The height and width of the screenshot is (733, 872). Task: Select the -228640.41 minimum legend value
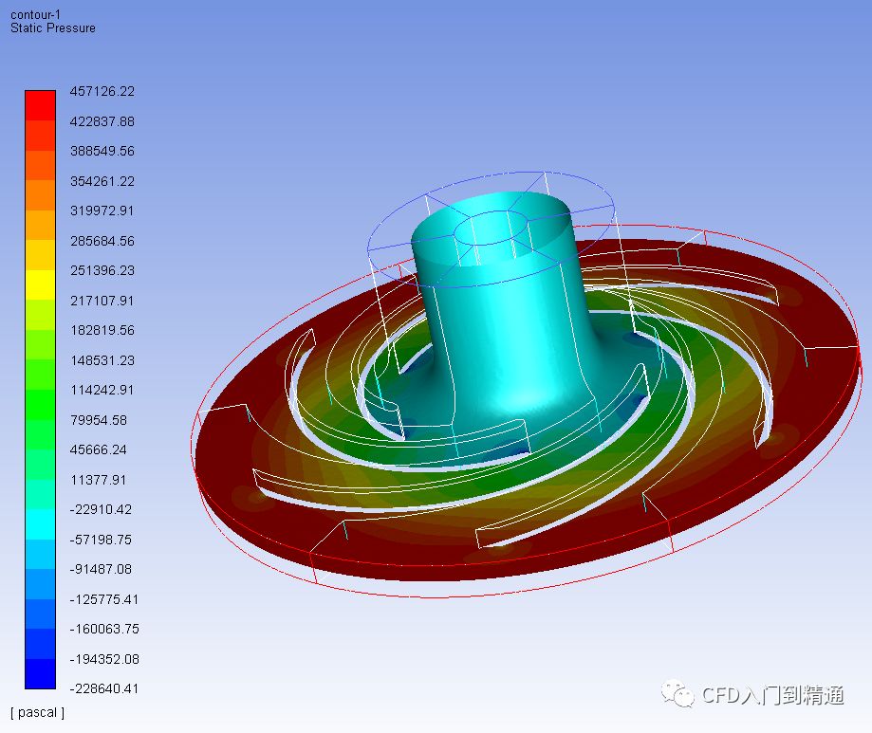pos(104,688)
